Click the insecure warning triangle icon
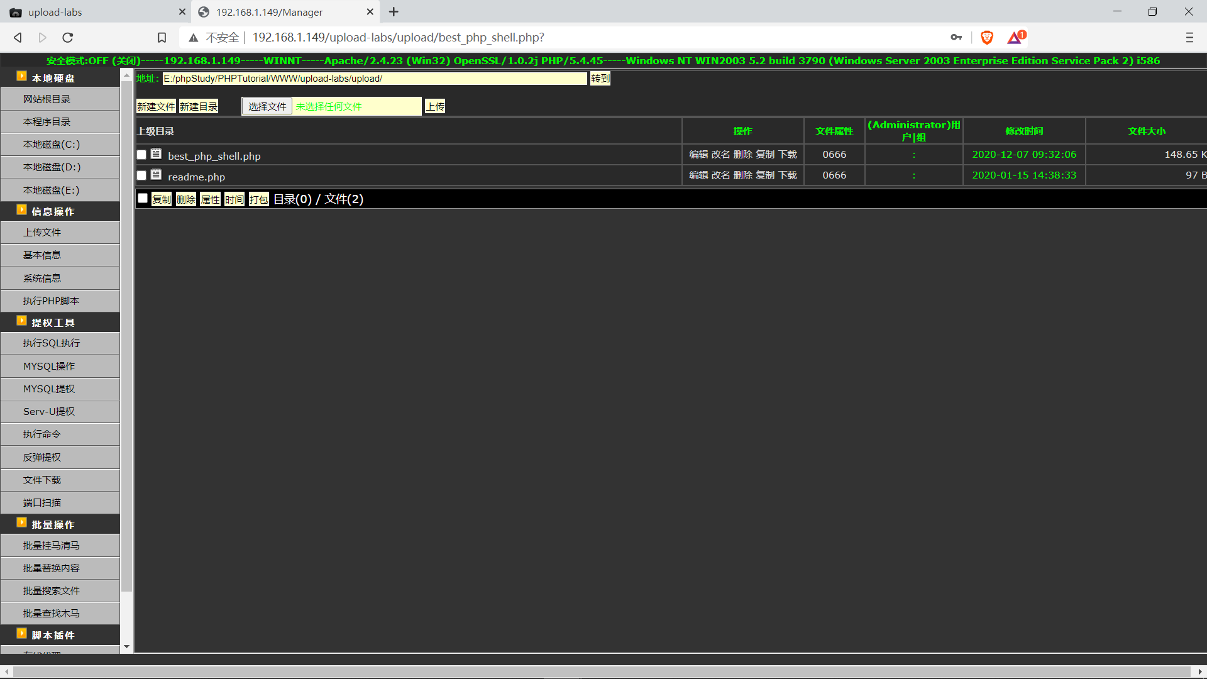 pyautogui.click(x=194, y=38)
